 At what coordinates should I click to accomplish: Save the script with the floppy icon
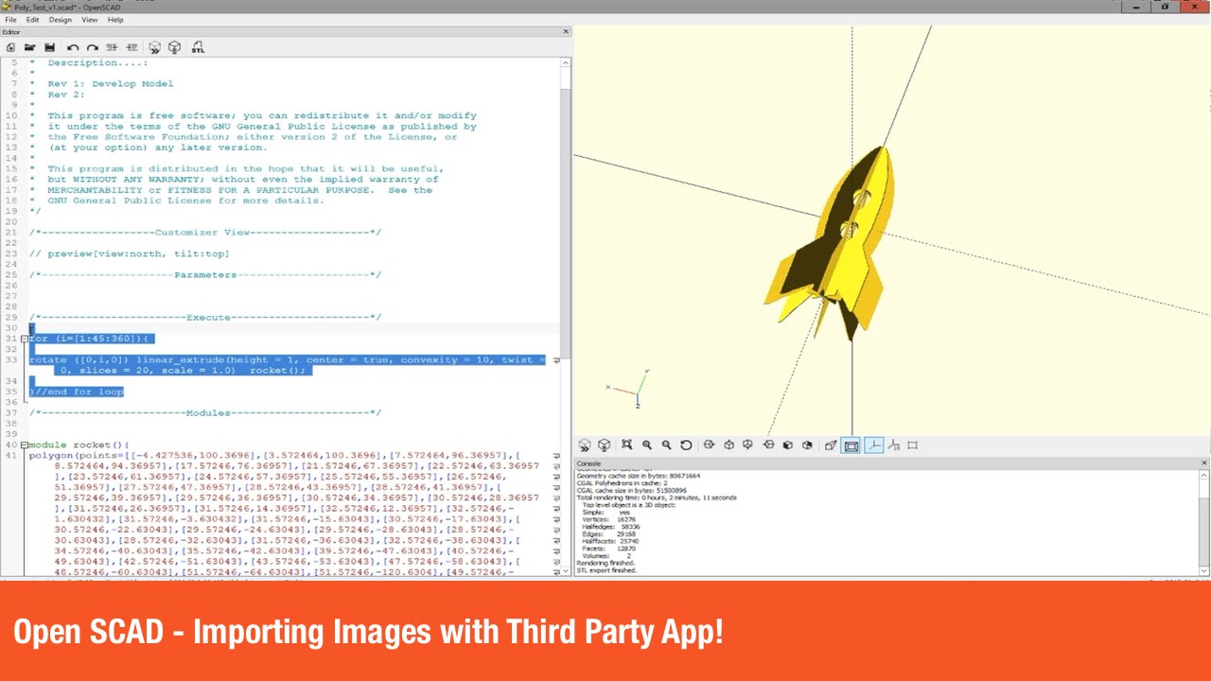(x=49, y=47)
